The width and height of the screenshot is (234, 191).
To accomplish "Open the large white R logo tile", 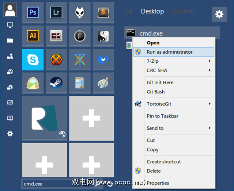I will click(45, 118).
